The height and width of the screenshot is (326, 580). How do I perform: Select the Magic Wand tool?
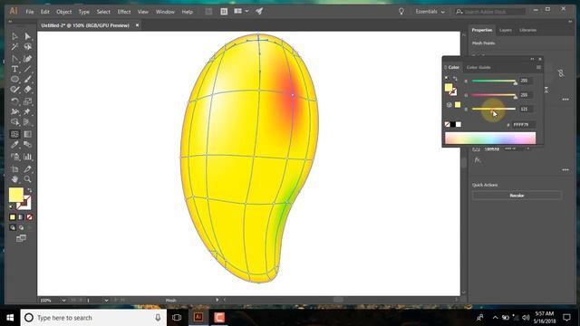point(14,47)
